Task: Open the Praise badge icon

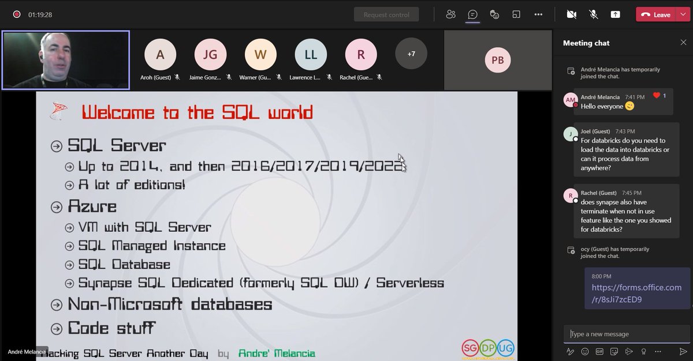Action: tap(643, 351)
